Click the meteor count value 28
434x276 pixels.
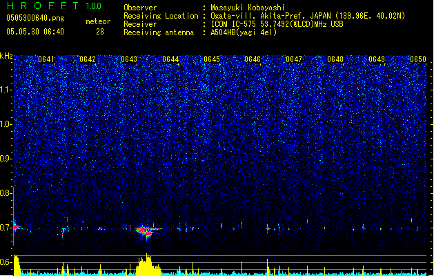click(100, 32)
